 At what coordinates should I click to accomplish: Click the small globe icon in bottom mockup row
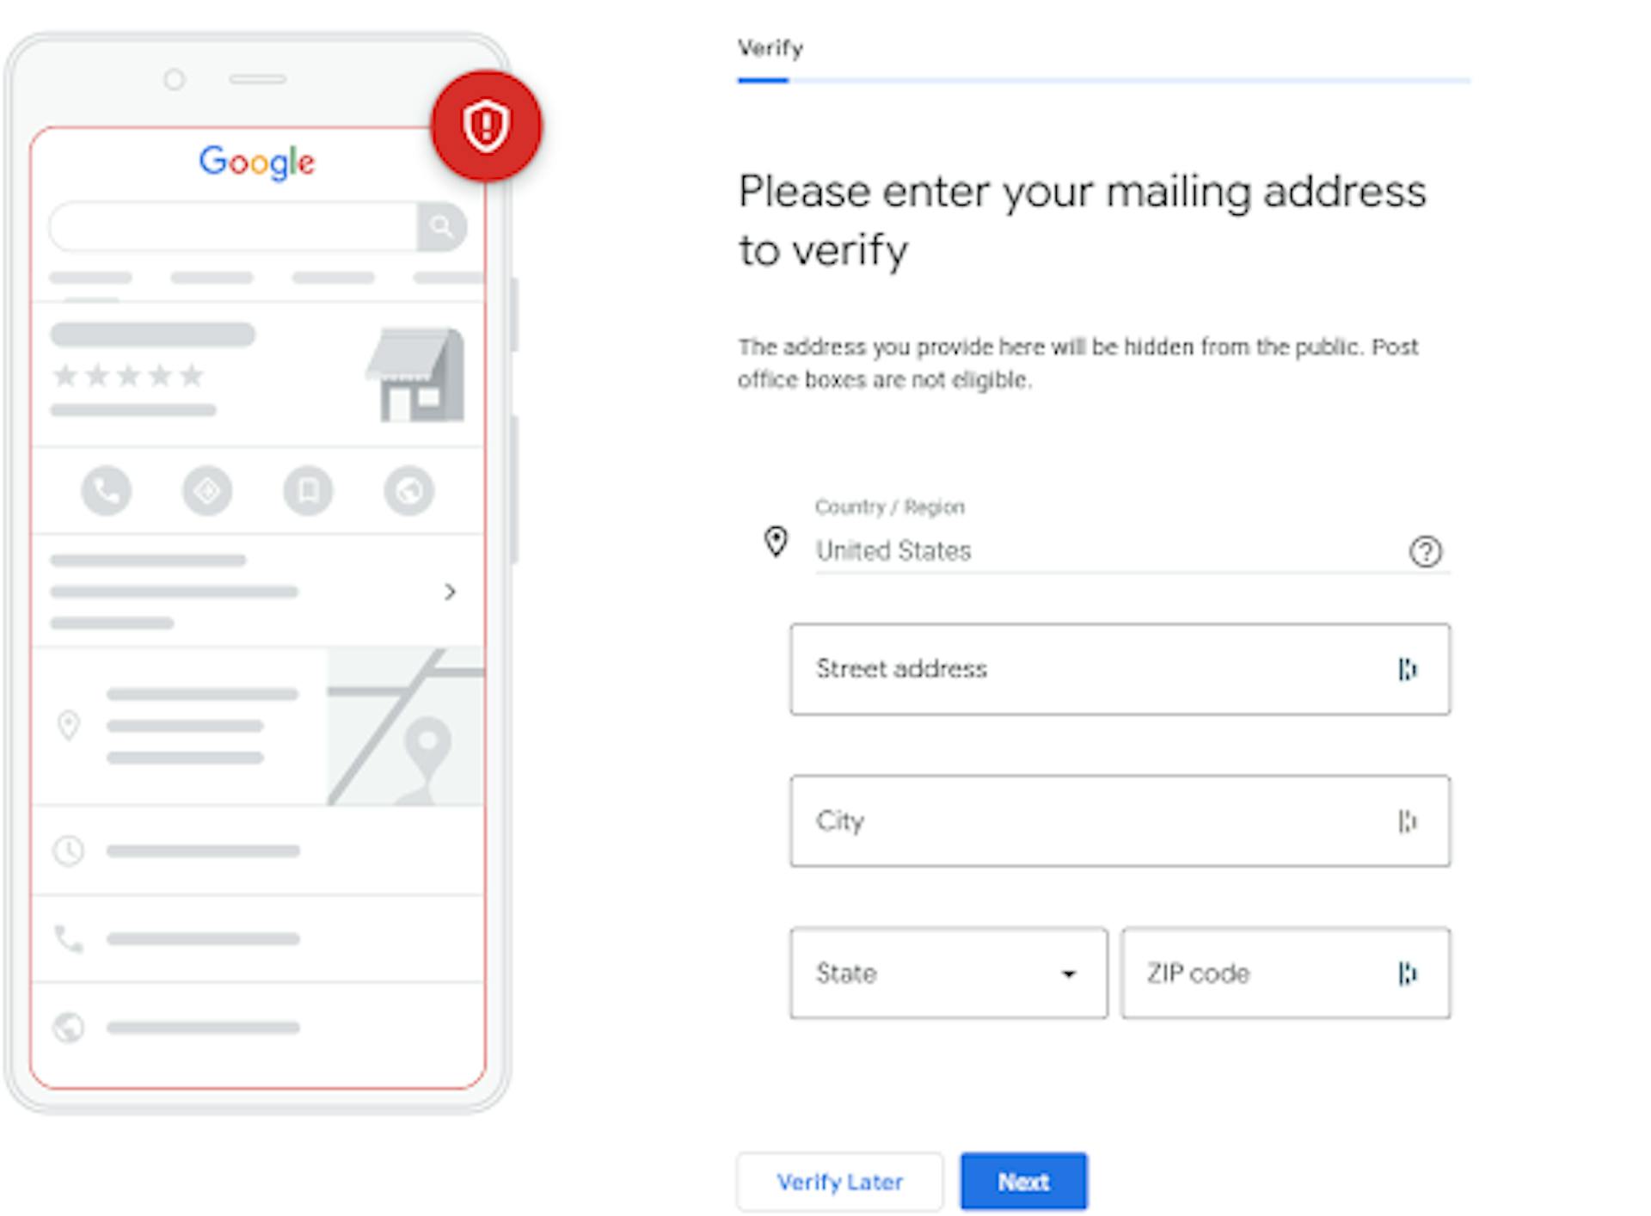pyautogui.click(x=69, y=1027)
